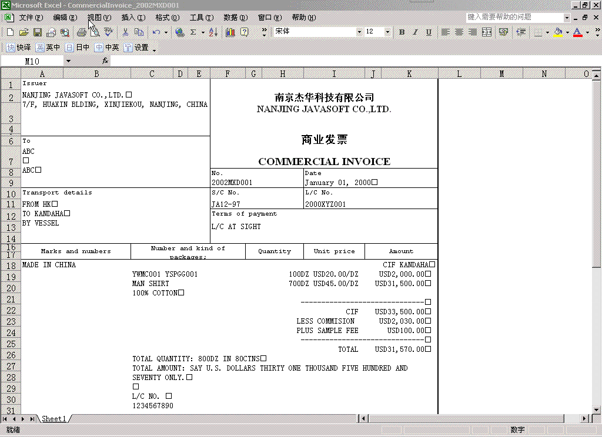
Task: Send the workbook by e-mail icon
Action: click(51, 32)
